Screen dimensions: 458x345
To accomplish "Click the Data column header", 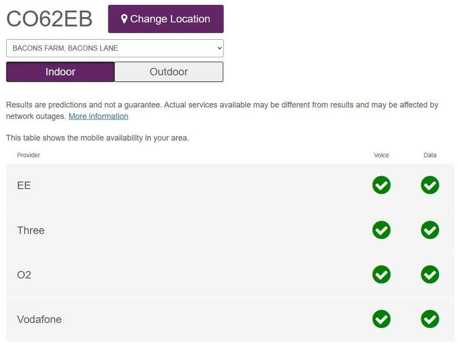I will tap(430, 155).
